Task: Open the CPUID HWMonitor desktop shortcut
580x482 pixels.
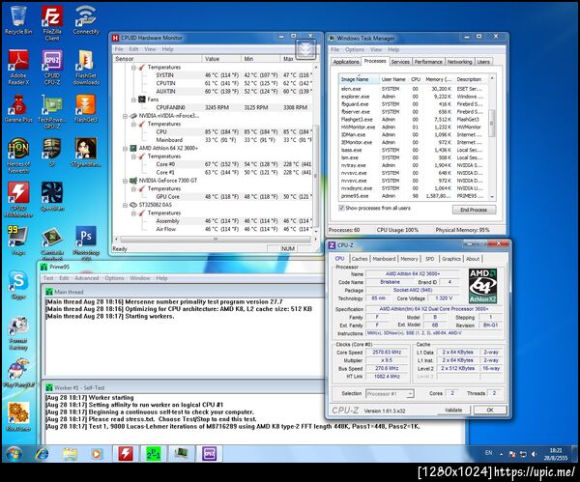Action: (x=18, y=199)
